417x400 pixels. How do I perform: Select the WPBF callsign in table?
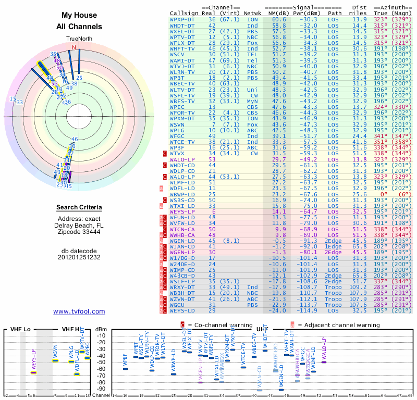tap(177, 148)
